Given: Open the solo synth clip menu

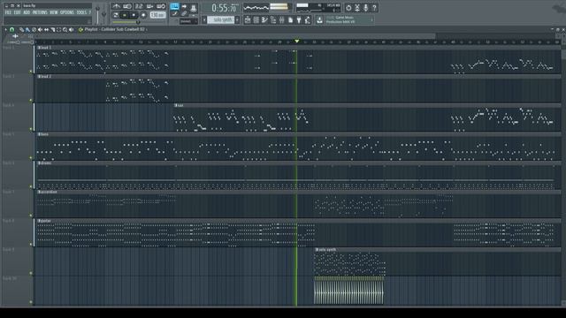Looking at the screenshot, I should [317, 249].
